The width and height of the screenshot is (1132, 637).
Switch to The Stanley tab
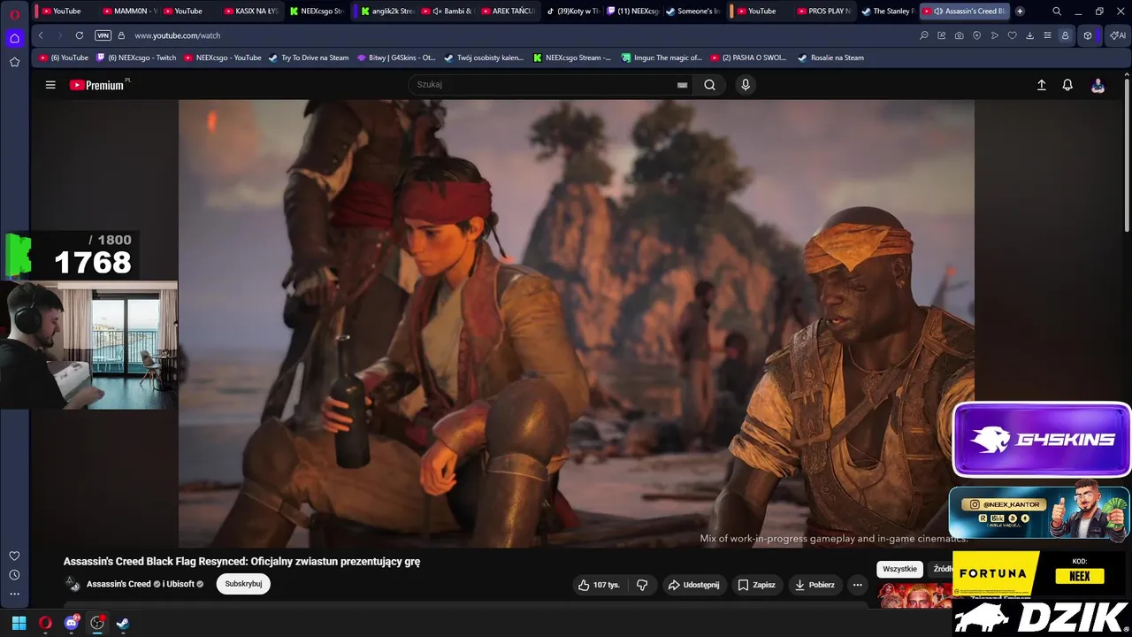(x=888, y=12)
